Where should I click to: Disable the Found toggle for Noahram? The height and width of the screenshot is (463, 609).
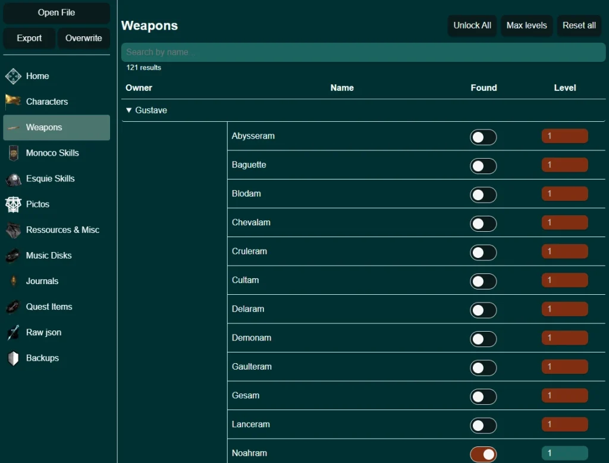click(x=483, y=455)
